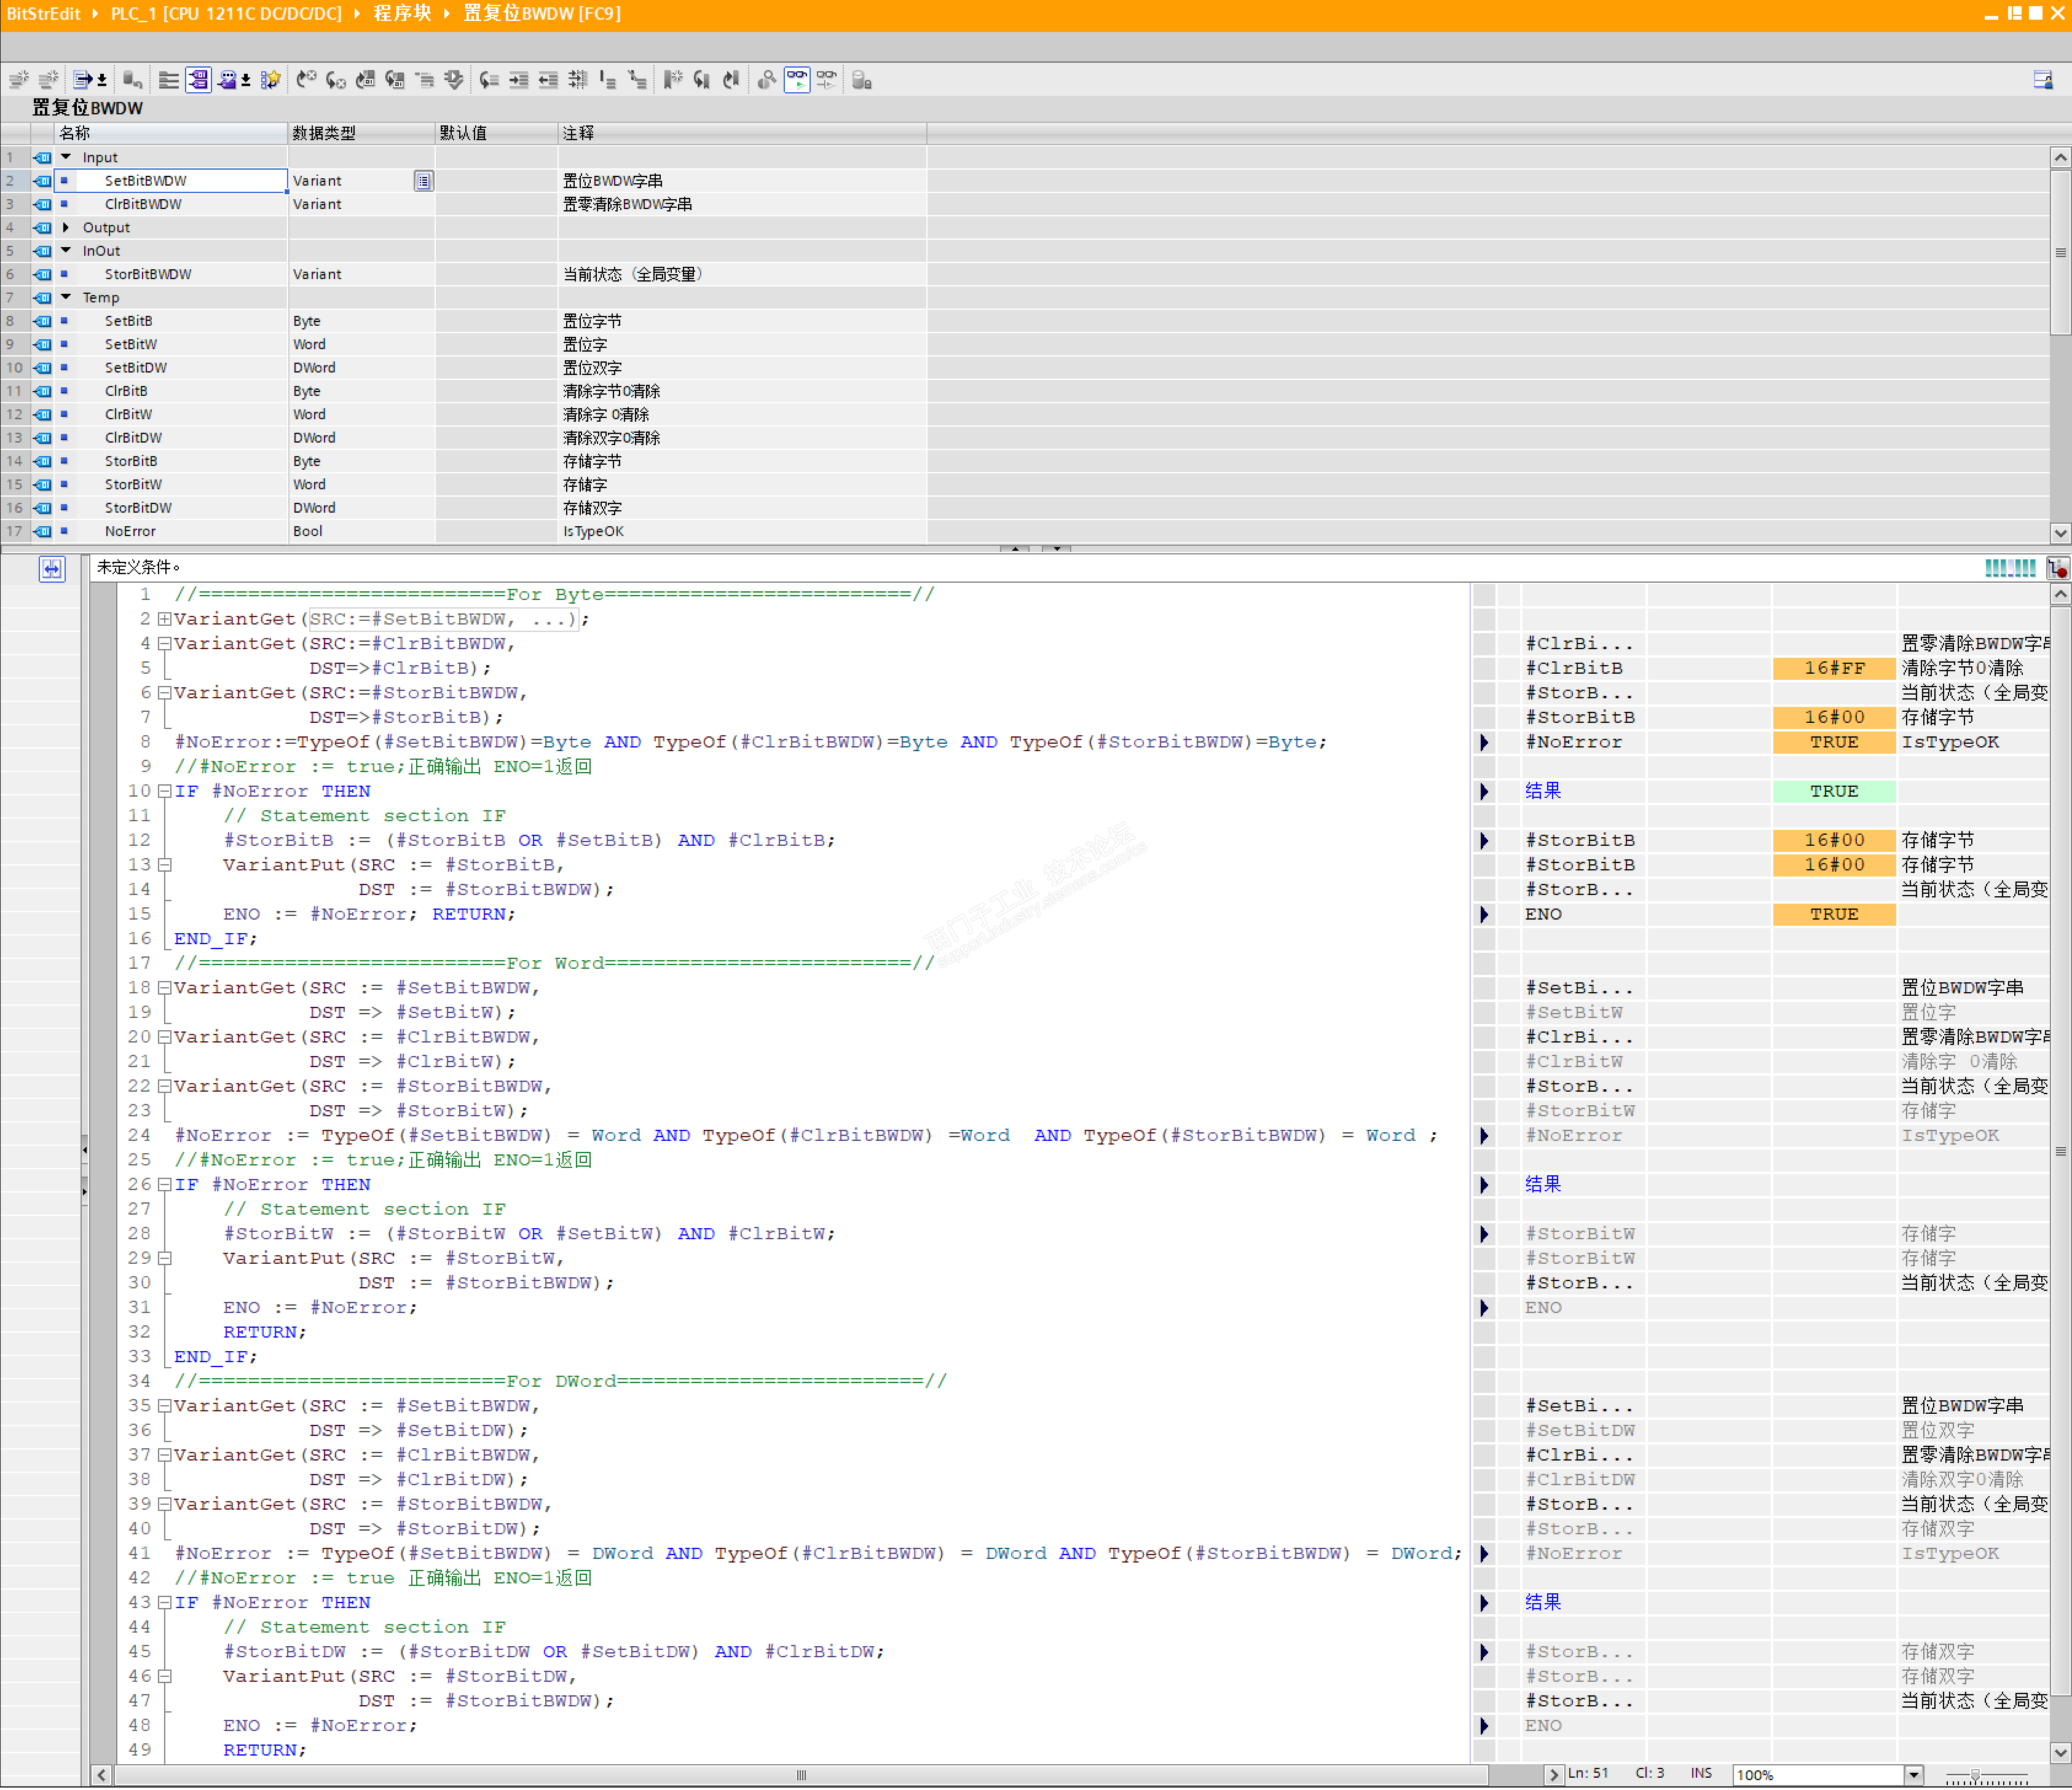This screenshot has height=1790, width=2072.
Task: Click the indent text toolbar icon
Action: (x=518, y=80)
